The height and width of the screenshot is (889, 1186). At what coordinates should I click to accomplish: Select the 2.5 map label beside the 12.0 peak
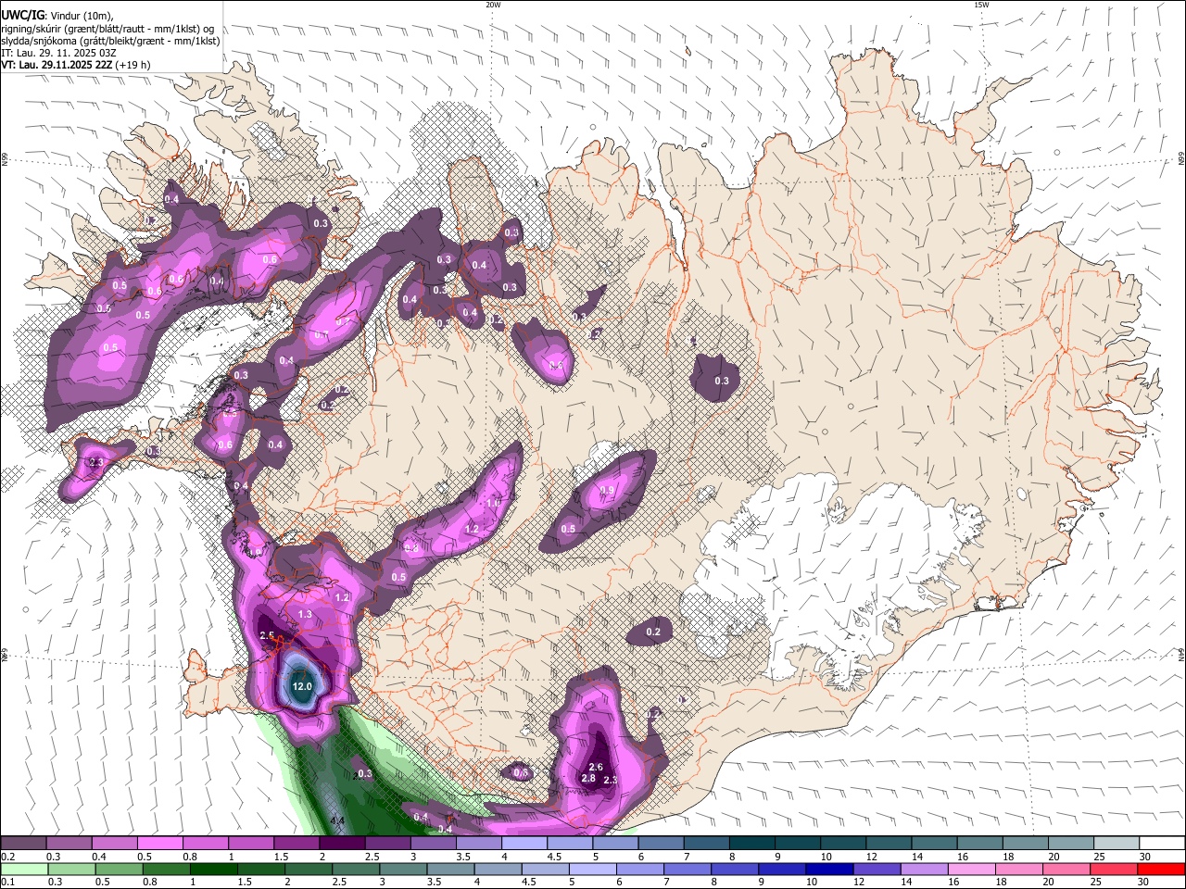tap(268, 635)
